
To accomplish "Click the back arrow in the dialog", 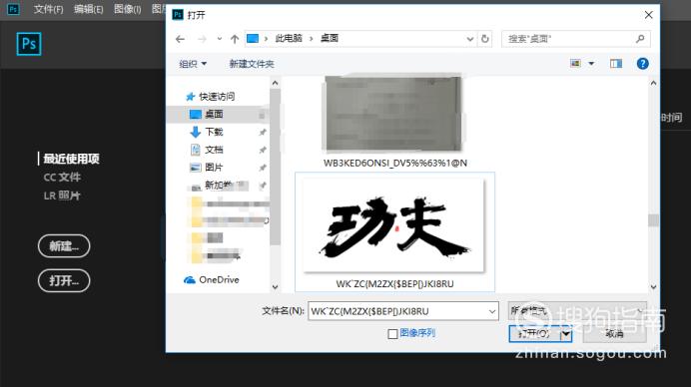I will pyautogui.click(x=180, y=39).
